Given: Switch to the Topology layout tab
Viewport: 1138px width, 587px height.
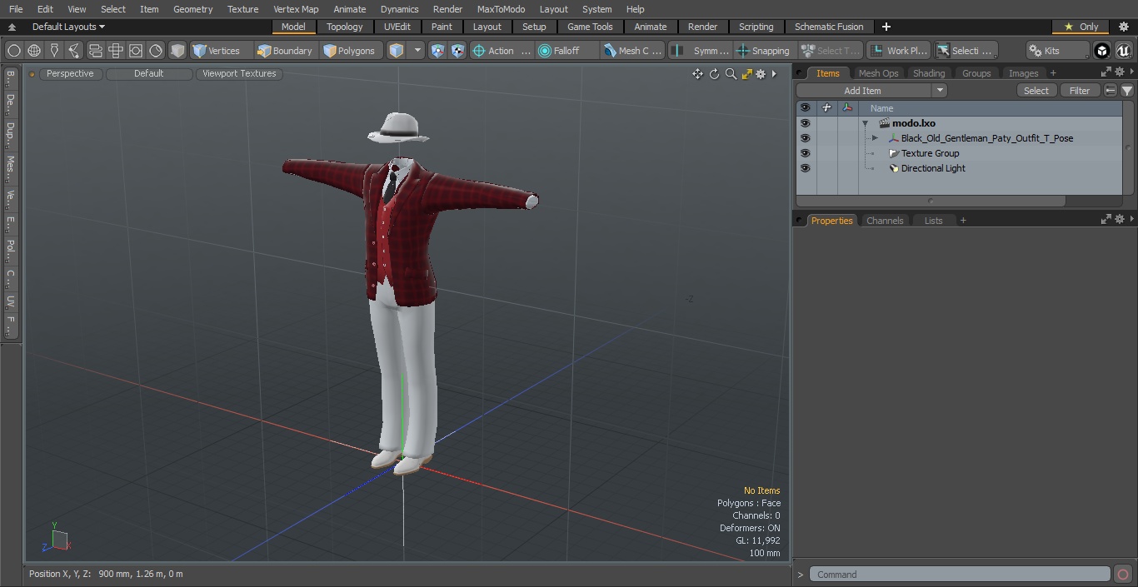Looking at the screenshot, I should (345, 27).
